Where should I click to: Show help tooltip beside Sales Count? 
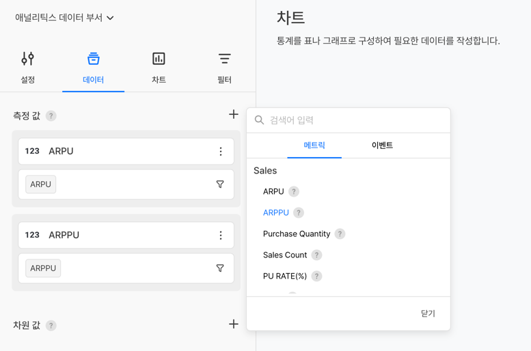316,255
